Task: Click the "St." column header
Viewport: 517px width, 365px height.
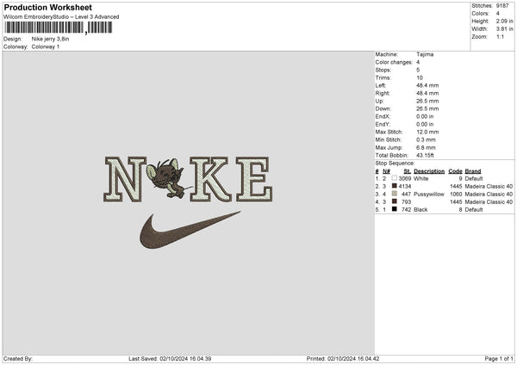Action: coord(408,171)
